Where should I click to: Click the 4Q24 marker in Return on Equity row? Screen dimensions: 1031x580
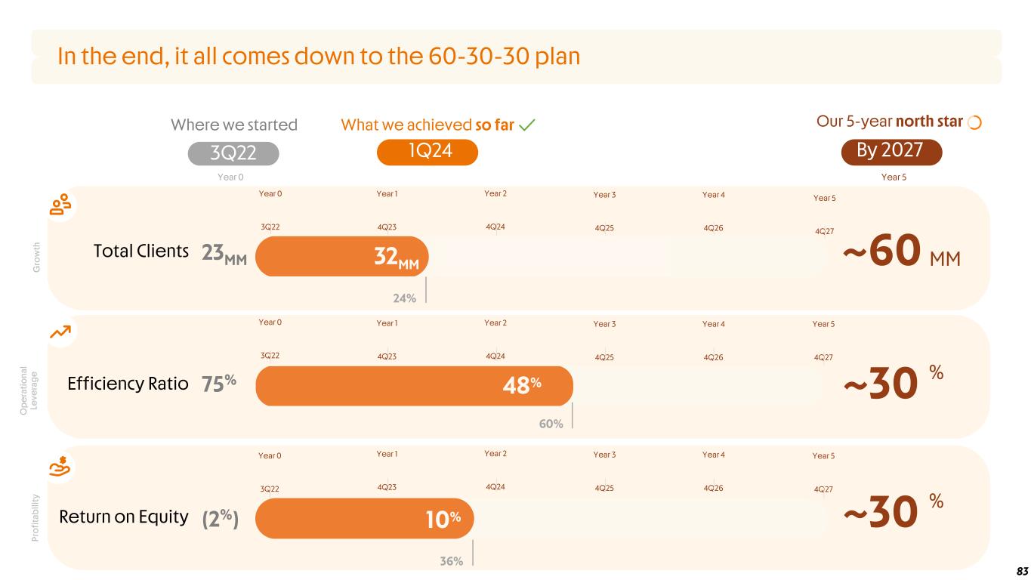[495, 487]
